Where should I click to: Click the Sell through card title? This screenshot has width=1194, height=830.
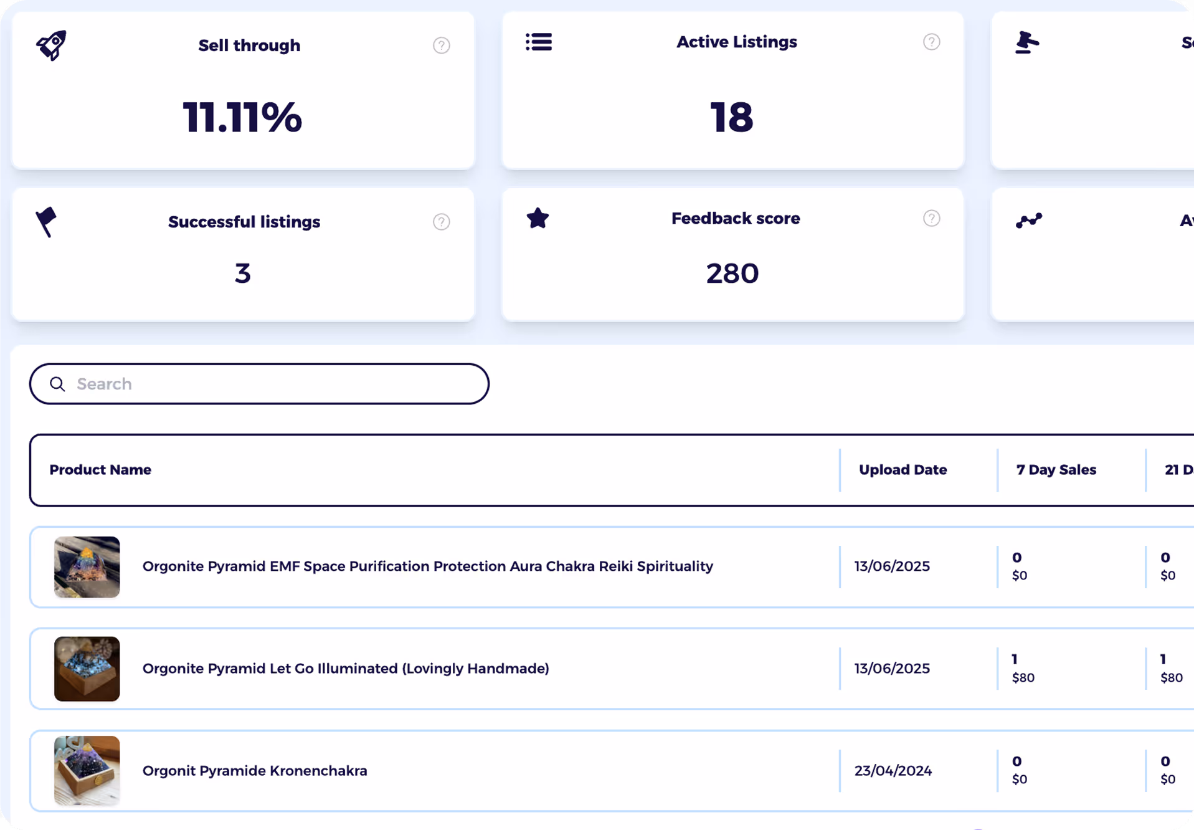pyautogui.click(x=249, y=45)
